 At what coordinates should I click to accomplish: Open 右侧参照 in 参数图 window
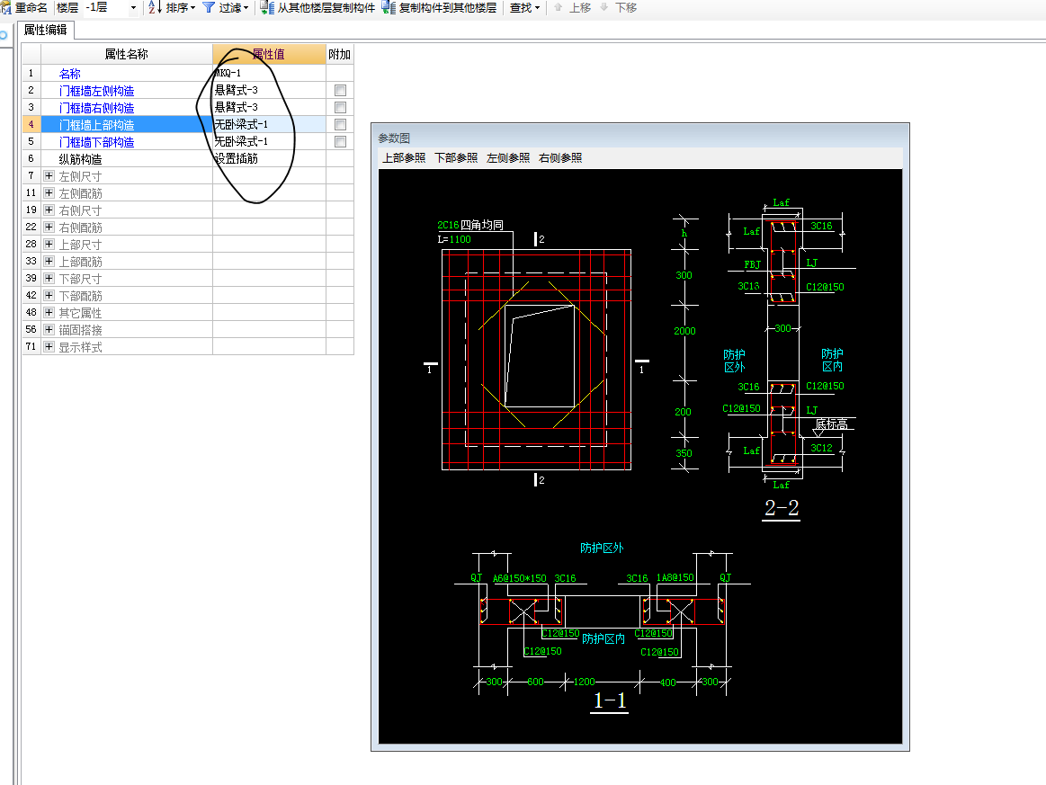click(x=560, y=158)
